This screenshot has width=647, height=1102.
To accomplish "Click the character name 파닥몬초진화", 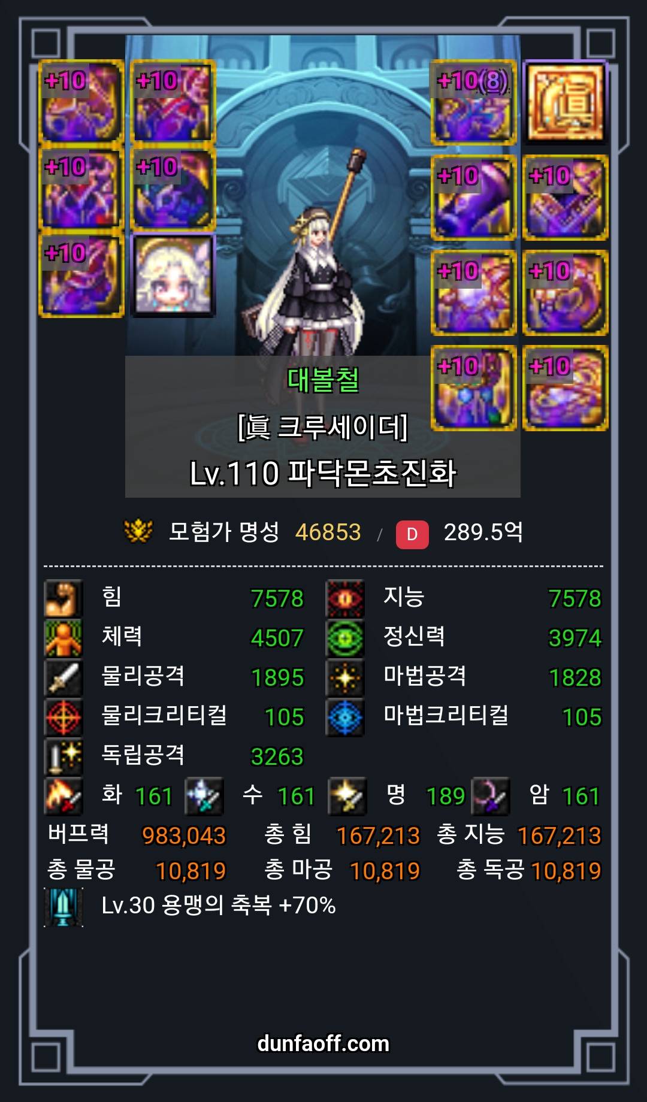I will (x=372, y=473).
